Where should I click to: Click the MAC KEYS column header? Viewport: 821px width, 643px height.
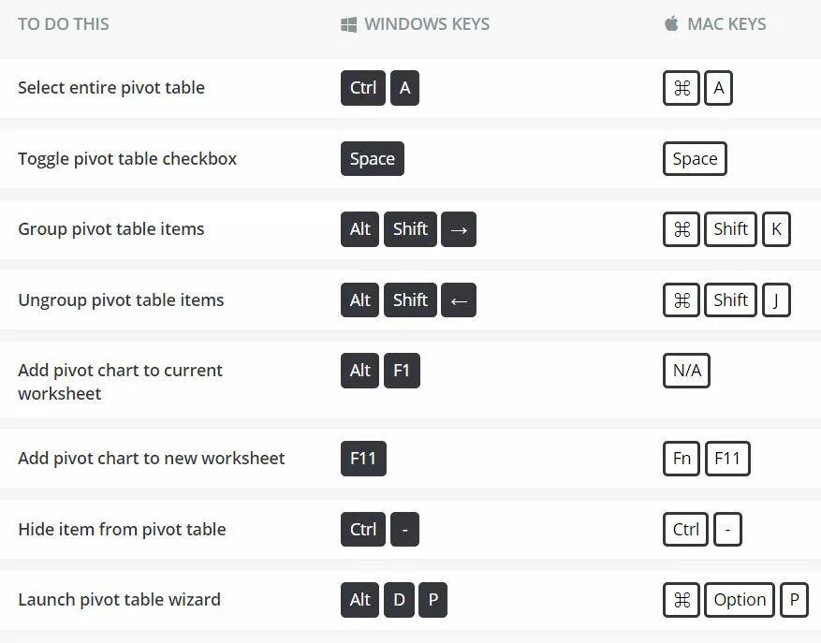tap(726, 24)
